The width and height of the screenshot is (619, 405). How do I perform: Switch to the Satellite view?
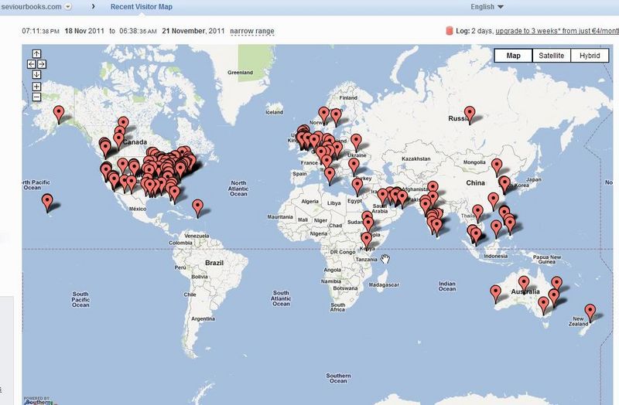[551, 56]
